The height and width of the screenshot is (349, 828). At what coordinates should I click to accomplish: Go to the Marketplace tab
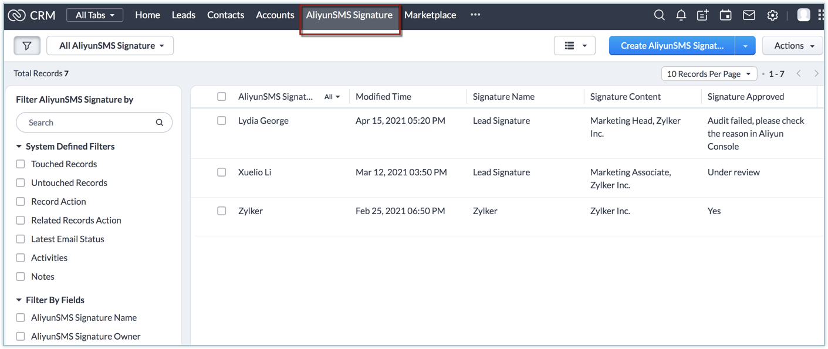click(430, 15)
